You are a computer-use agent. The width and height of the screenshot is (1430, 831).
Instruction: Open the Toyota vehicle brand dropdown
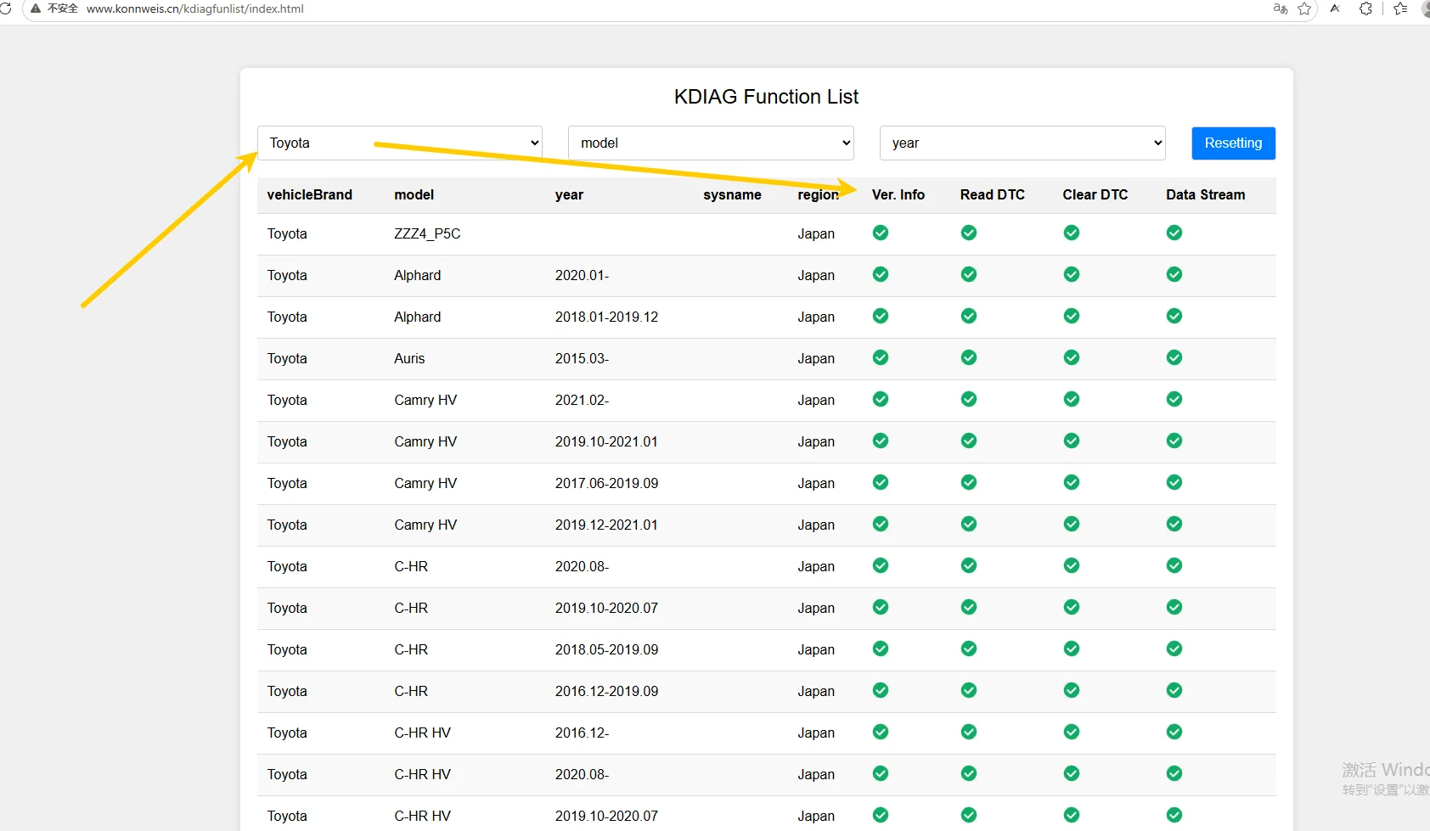(x=400, y=143)
